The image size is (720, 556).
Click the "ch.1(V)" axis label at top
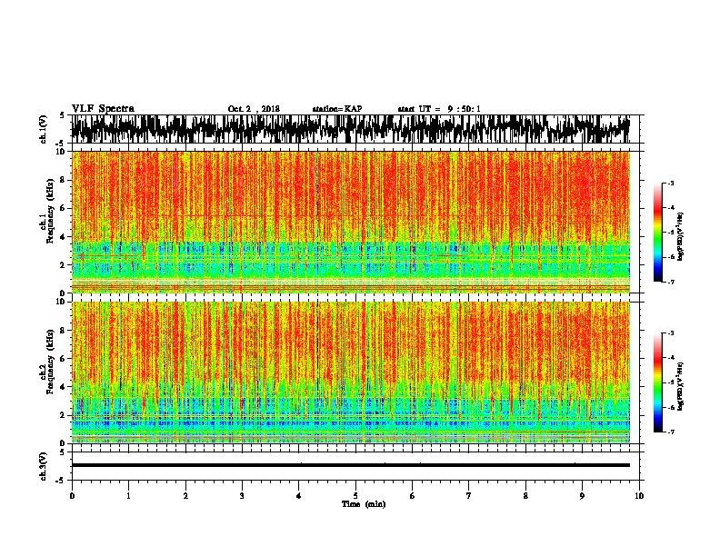[44, 129]
